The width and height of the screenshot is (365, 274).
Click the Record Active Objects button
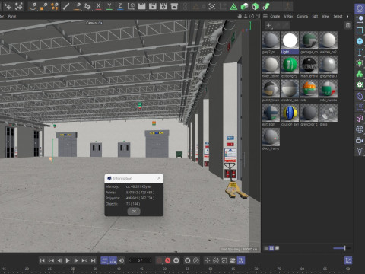[x=159, y=260]
